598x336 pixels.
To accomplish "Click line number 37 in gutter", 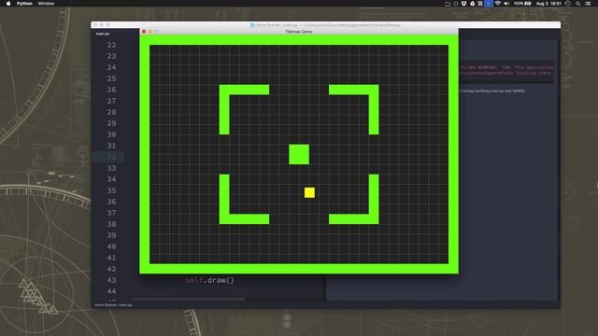I will pyautogui.click(x=111, y=213).
